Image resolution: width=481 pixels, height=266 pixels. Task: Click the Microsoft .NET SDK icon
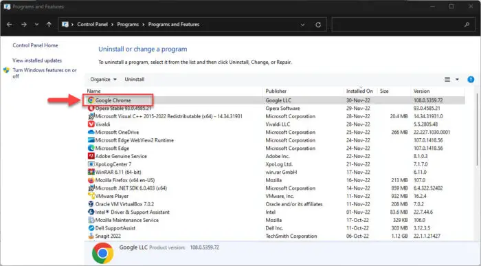pos(91,188)
